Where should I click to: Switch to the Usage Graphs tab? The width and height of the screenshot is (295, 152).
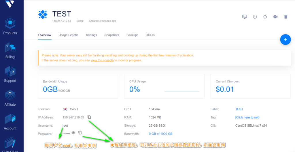(69, 35)
